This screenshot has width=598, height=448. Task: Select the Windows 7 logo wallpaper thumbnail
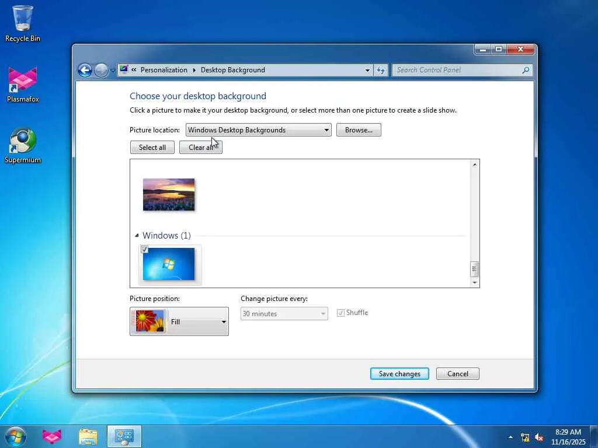169,264
